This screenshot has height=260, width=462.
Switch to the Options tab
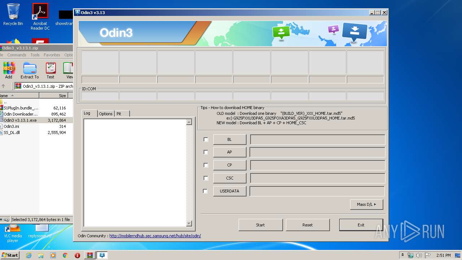(x=106, y=114)
